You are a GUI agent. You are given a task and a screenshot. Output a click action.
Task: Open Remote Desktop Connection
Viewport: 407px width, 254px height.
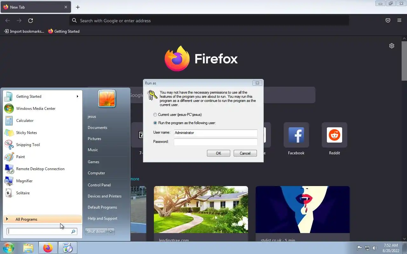(x=42, y=169)
